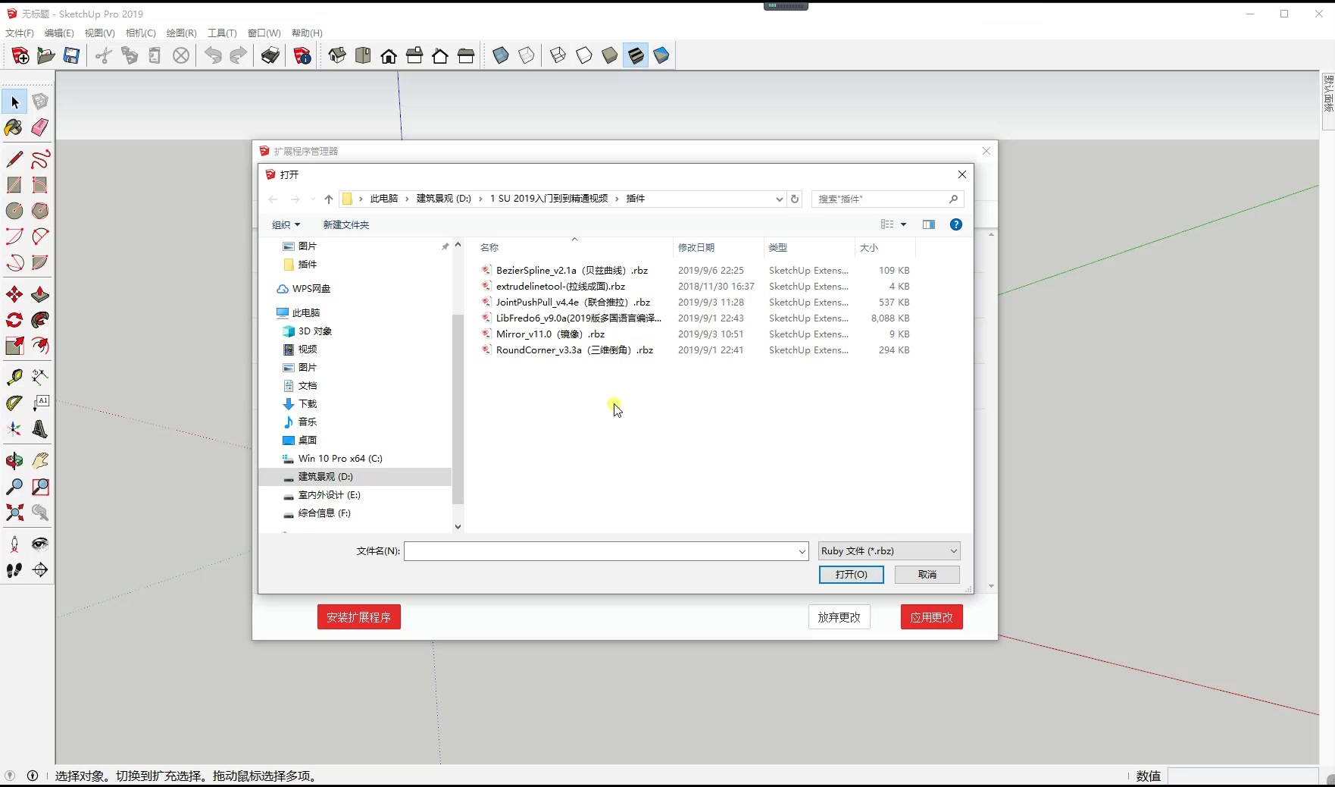Choose the Push/Pull tool

point(40,294)
